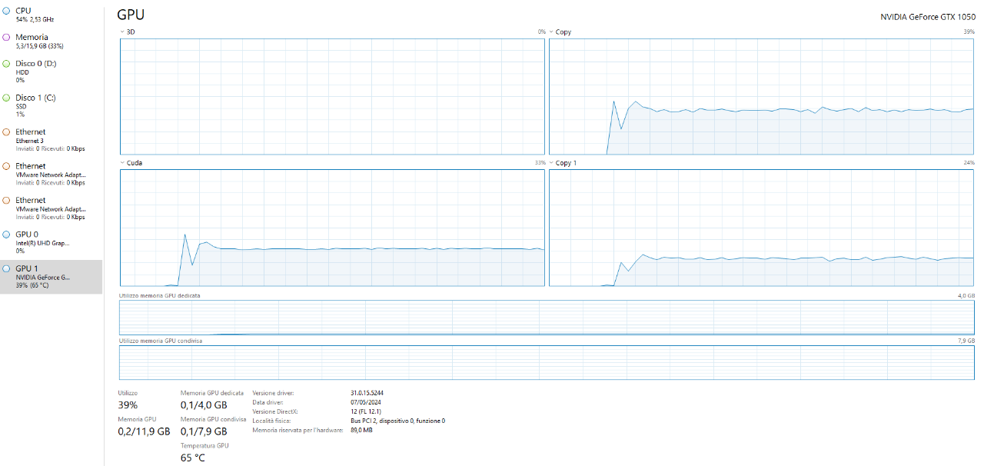Click the "Utilizzo memoria GPU dedicata" label
This screenshot has width=984, height=466.
point(159,295)
